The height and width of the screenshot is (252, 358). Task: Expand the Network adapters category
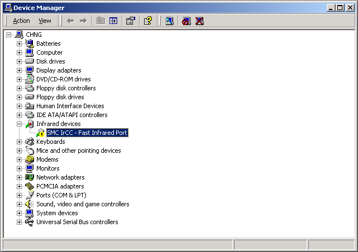pyautogui.click(x=19, y=177)
